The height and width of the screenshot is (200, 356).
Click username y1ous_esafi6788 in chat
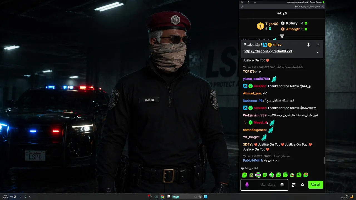256,79
